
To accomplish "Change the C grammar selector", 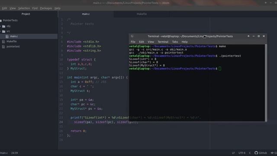I will [250, 153].
